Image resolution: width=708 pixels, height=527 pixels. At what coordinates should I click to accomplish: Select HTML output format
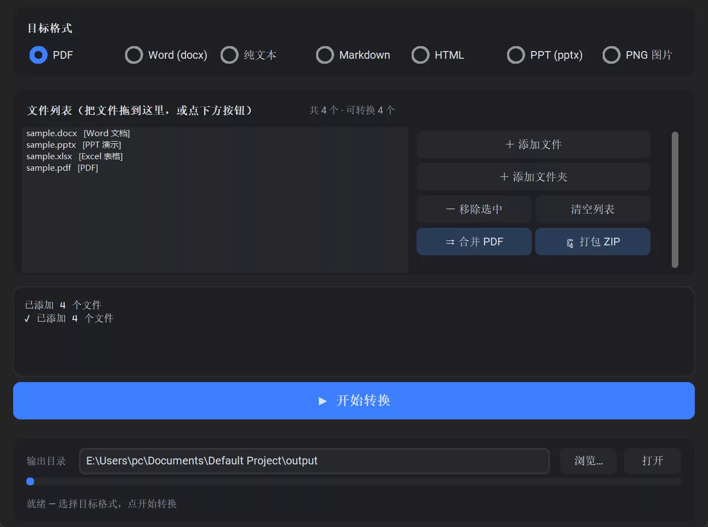click(437, 55)
